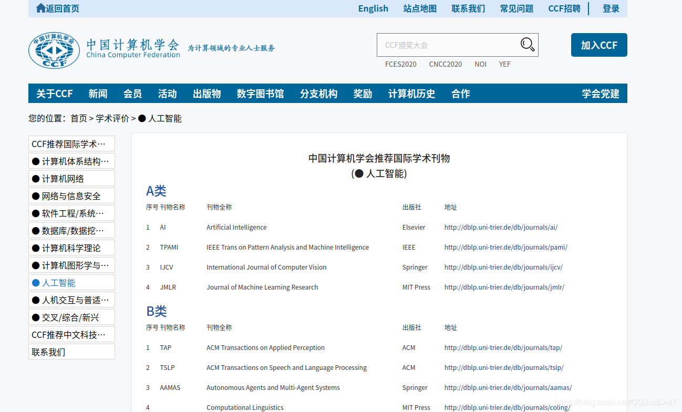The image size is (682, 412).
Task: Click the CCF globe logo
Action: (x=54, y=50)
